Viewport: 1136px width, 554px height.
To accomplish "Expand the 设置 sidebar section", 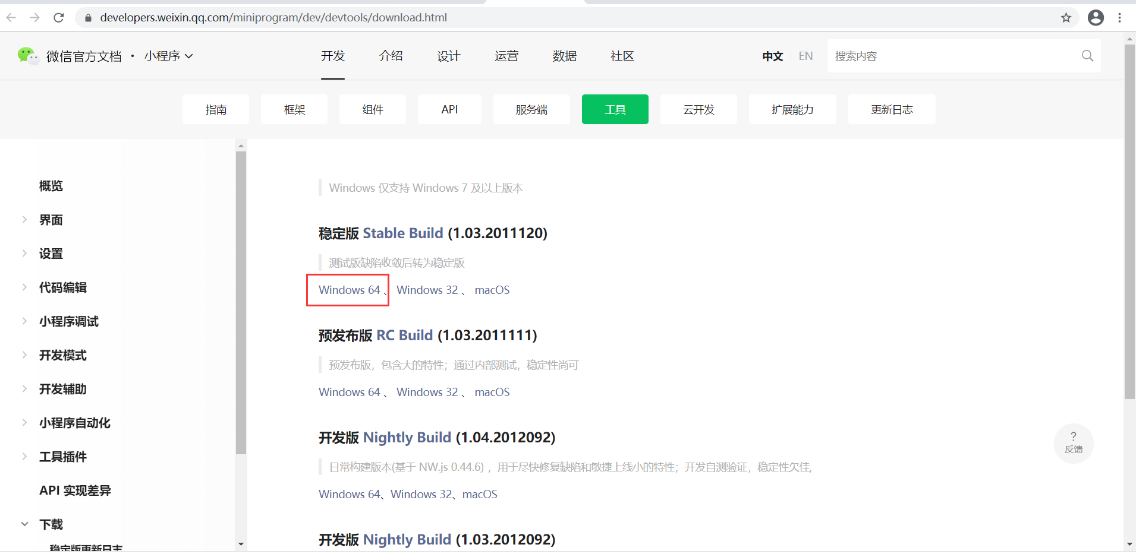I will pyautogui.click(x=24, y=254).
